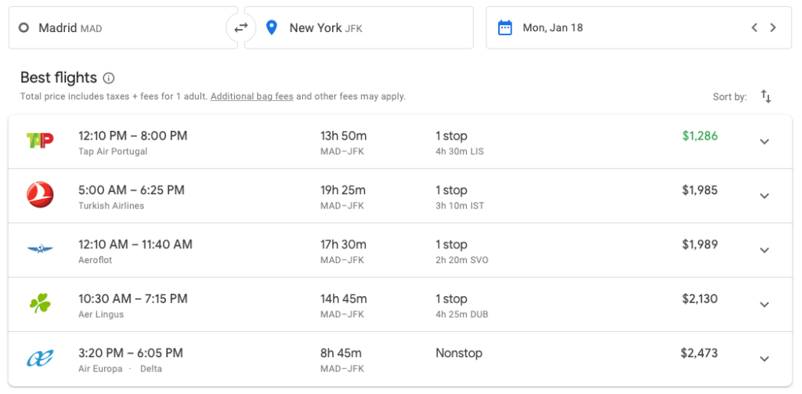This screenshot has width=802, height=394.
Task: Click the Aer Lingus shamrock logo
Action: (40, 304)
